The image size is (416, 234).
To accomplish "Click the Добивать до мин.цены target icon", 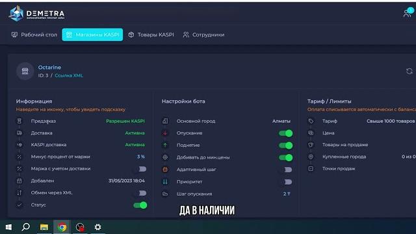I will (165, 157).
